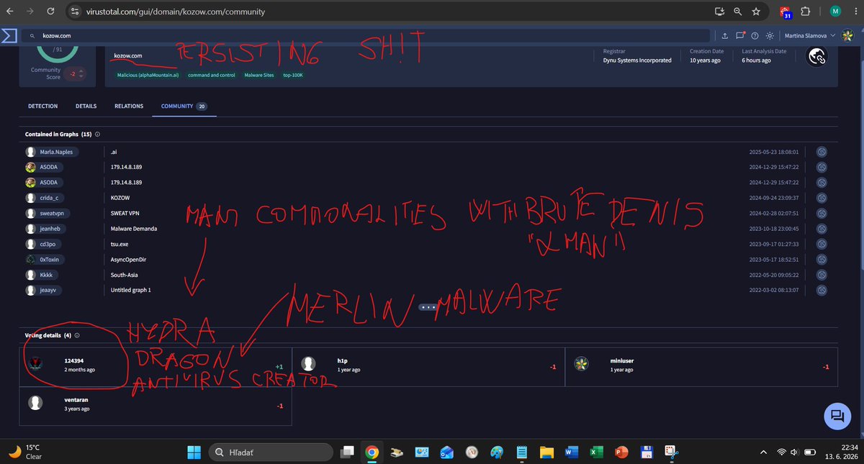864x464 pixels.
Task: Click the top-100K tag
Action: (293, 75)
